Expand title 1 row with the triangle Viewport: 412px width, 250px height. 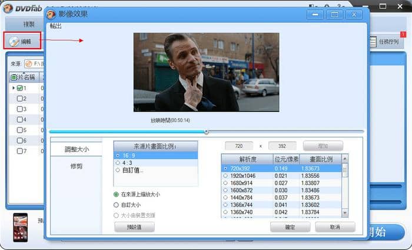click(x=14, y=88)
